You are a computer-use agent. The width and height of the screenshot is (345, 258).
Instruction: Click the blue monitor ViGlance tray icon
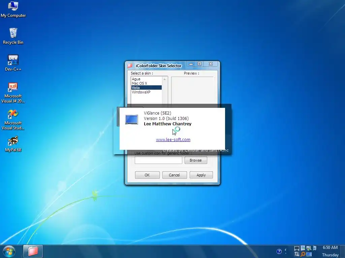tap(309, 254)
